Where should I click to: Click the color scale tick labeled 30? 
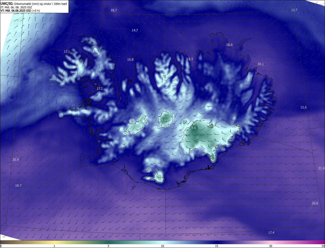[271, 246]
